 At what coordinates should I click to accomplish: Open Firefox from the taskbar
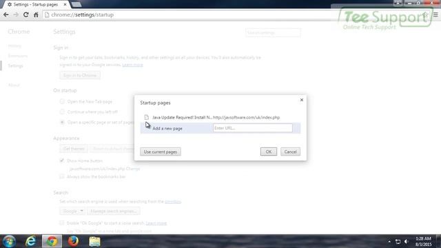tap(73, 241)
